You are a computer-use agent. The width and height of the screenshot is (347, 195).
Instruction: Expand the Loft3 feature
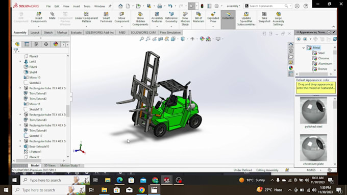(x=20, y=62)
